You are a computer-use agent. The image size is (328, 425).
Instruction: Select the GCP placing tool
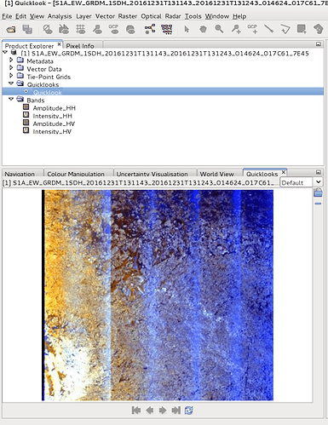(252, 29)
